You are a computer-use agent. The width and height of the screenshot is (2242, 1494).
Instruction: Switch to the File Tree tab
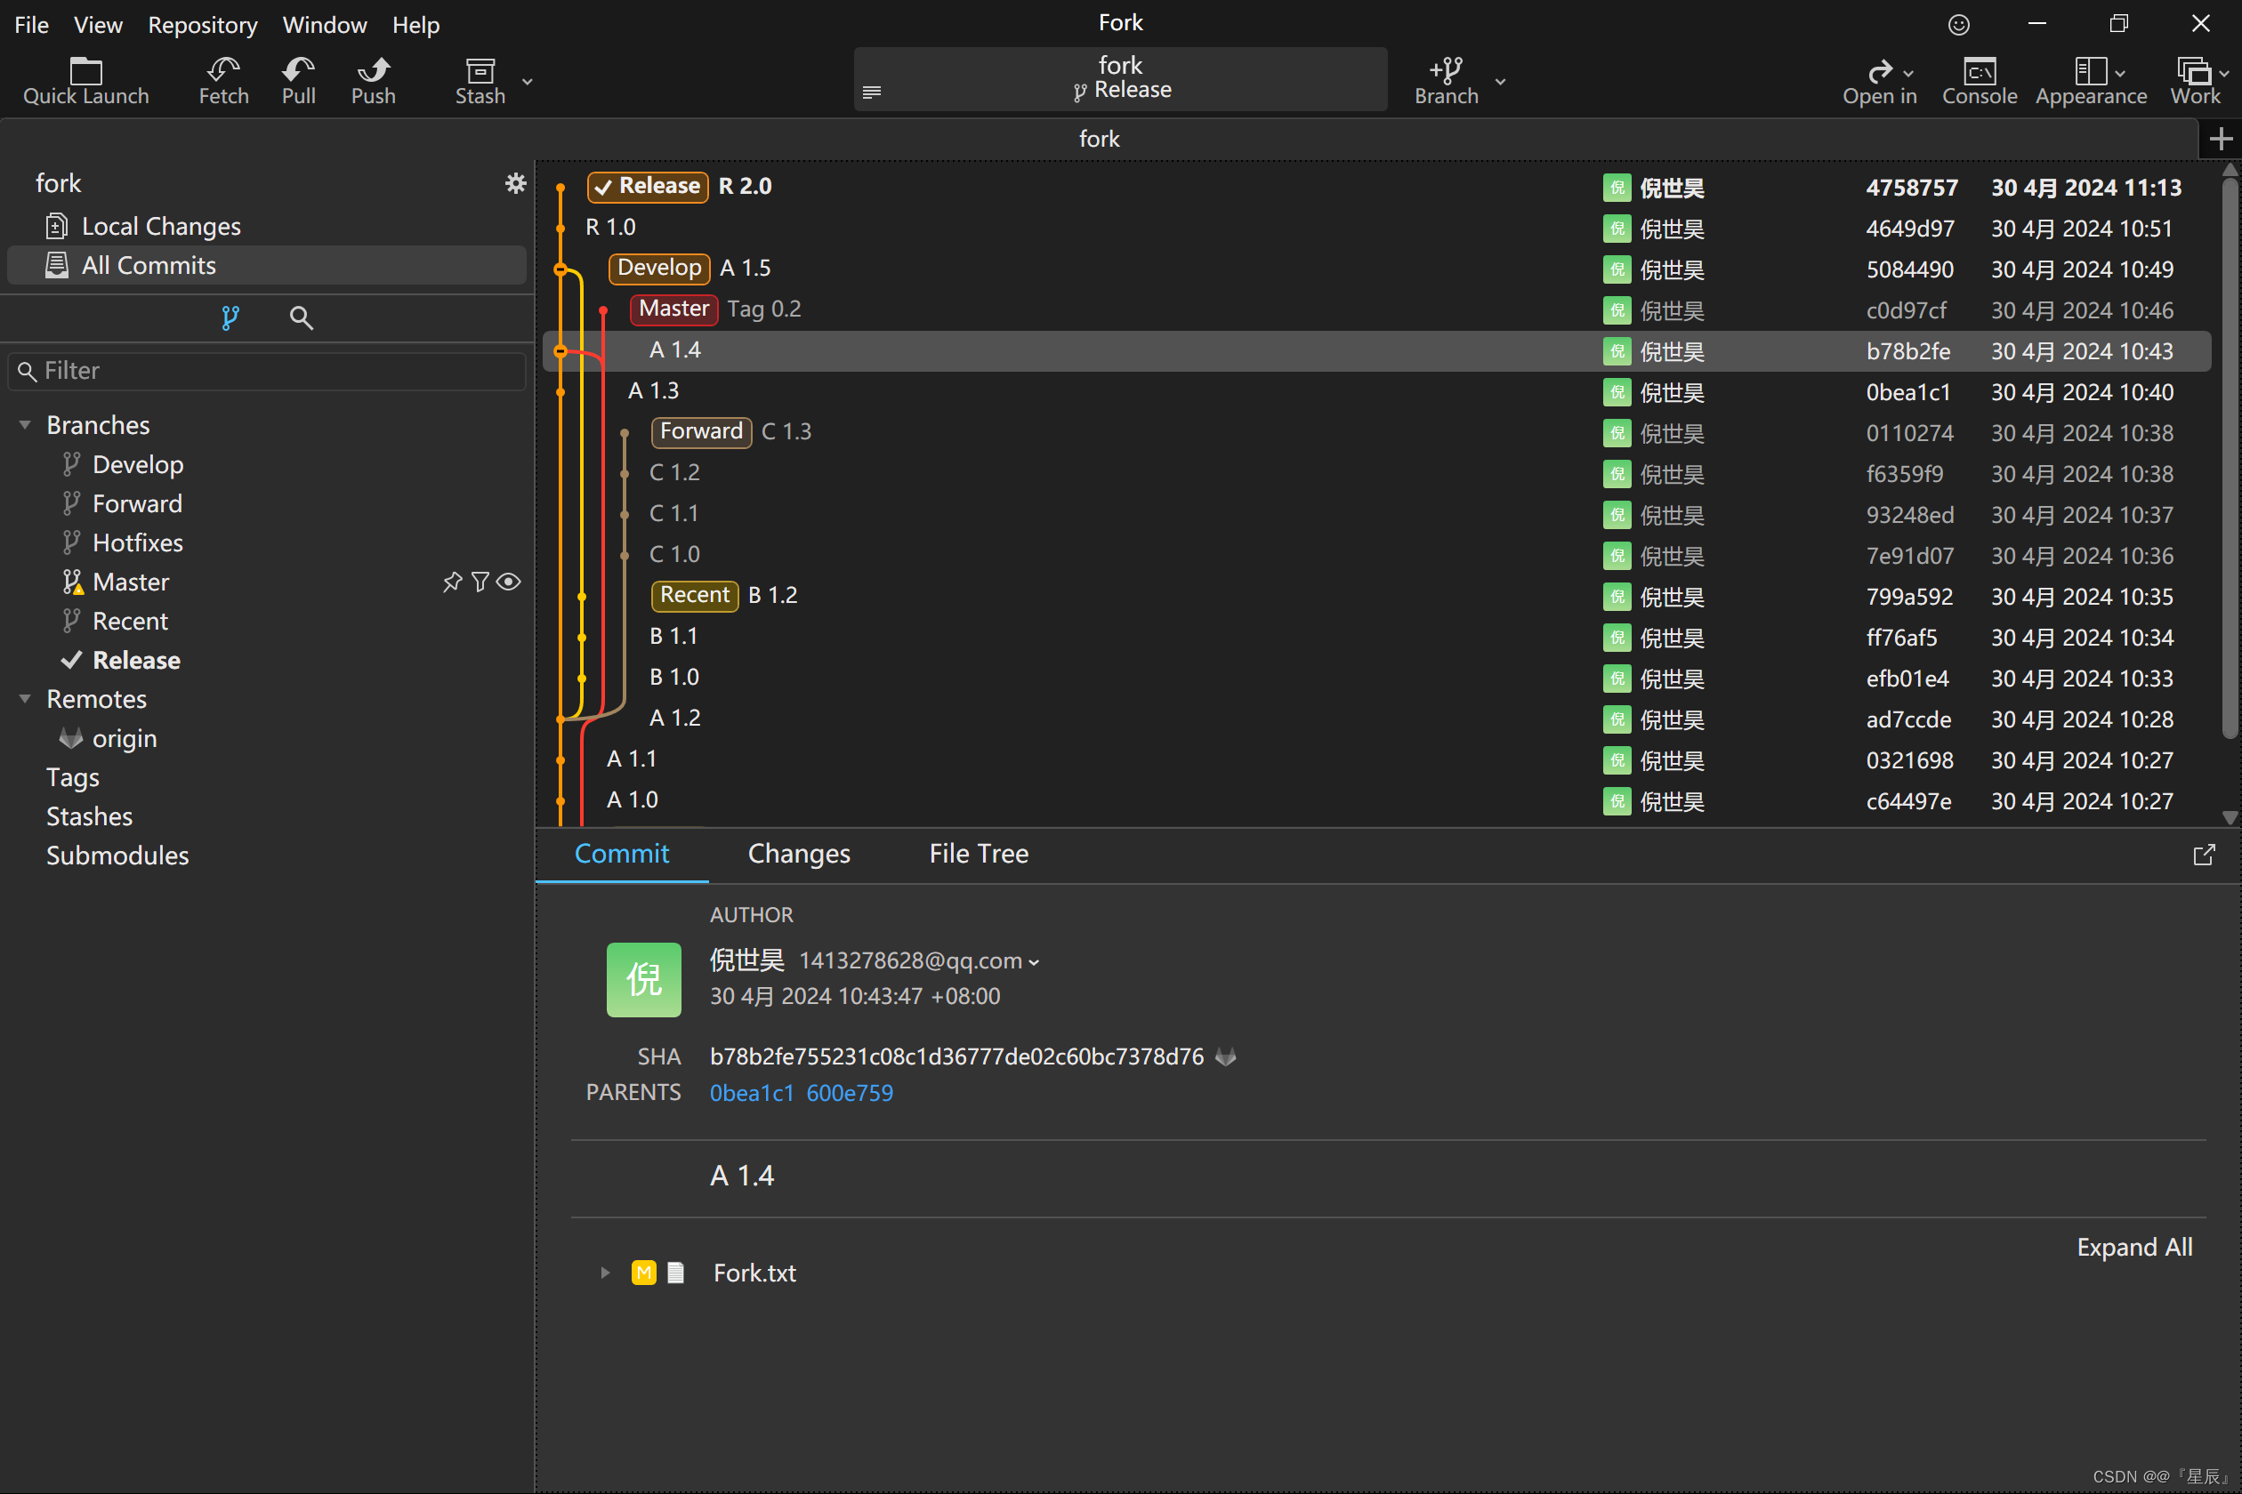click(978, 854)
